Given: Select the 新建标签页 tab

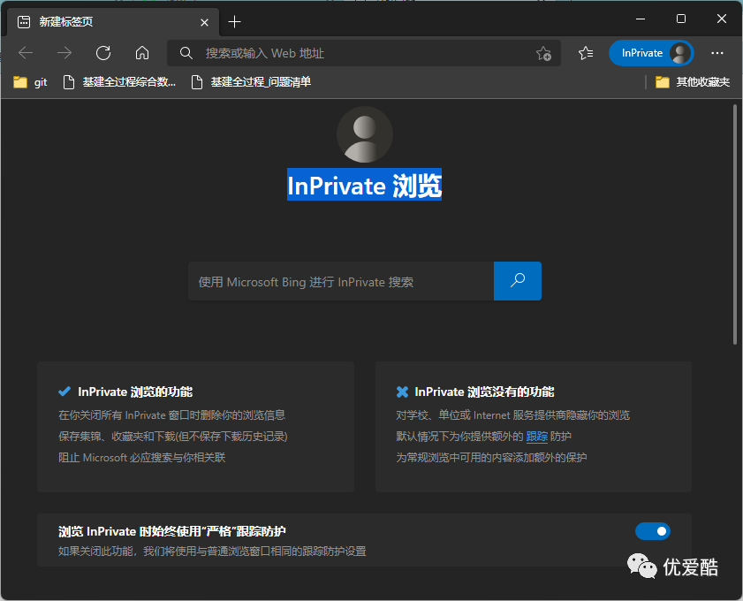Looking at the screenshot, I should [x=113, y=22].
